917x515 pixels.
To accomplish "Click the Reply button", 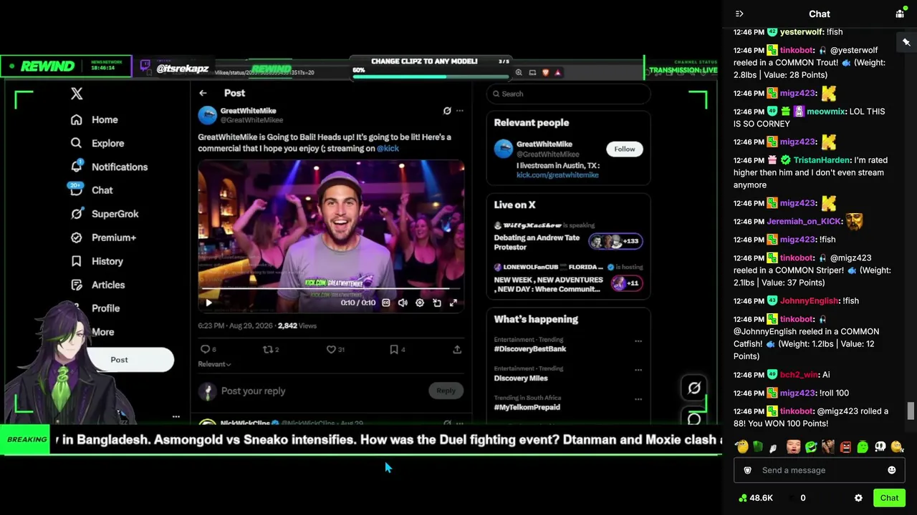I will 446,391.
